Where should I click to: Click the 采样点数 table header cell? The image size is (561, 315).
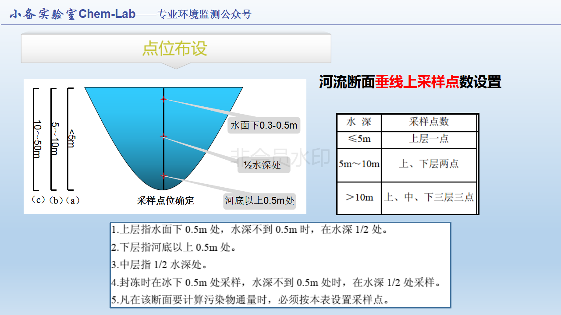[x=429, y=122]
